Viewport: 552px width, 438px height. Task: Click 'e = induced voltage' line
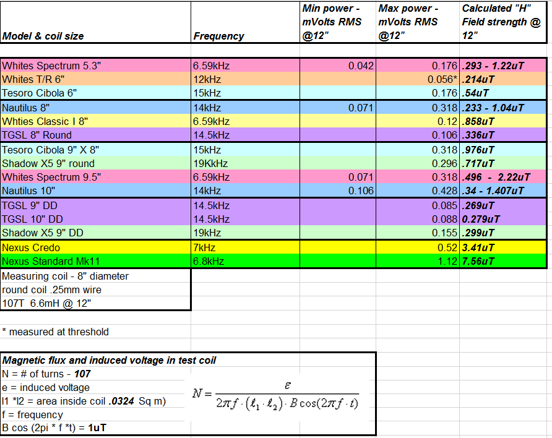[46, 387]
